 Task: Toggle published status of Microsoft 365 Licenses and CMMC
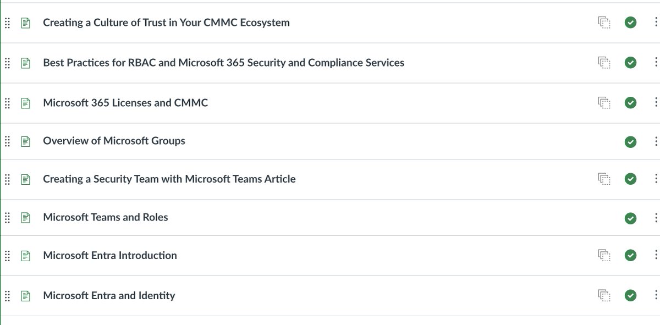click(631, 103)
